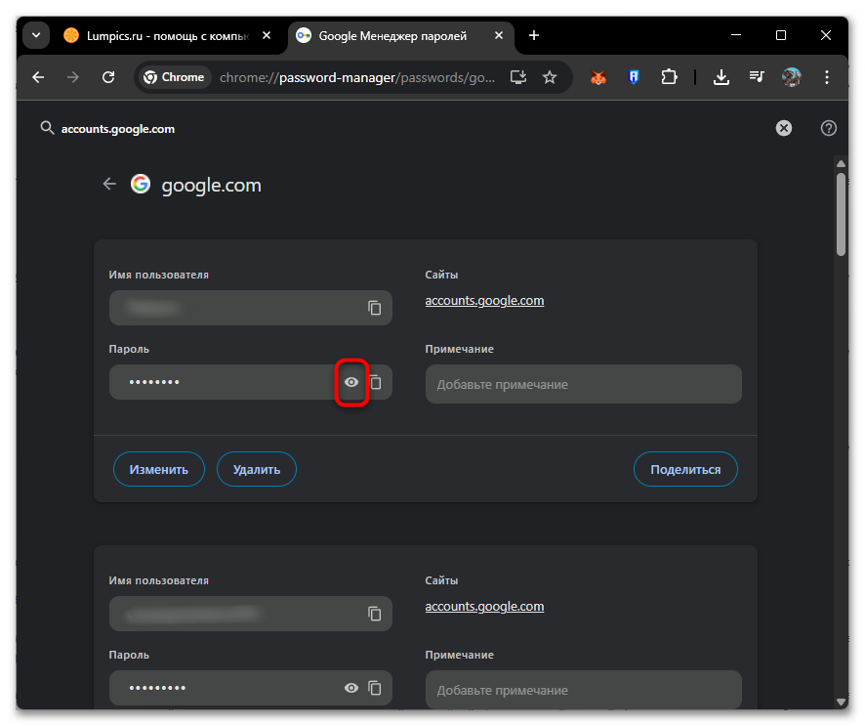
Task: Click the search magnifier icon
Action: [47, 128]
